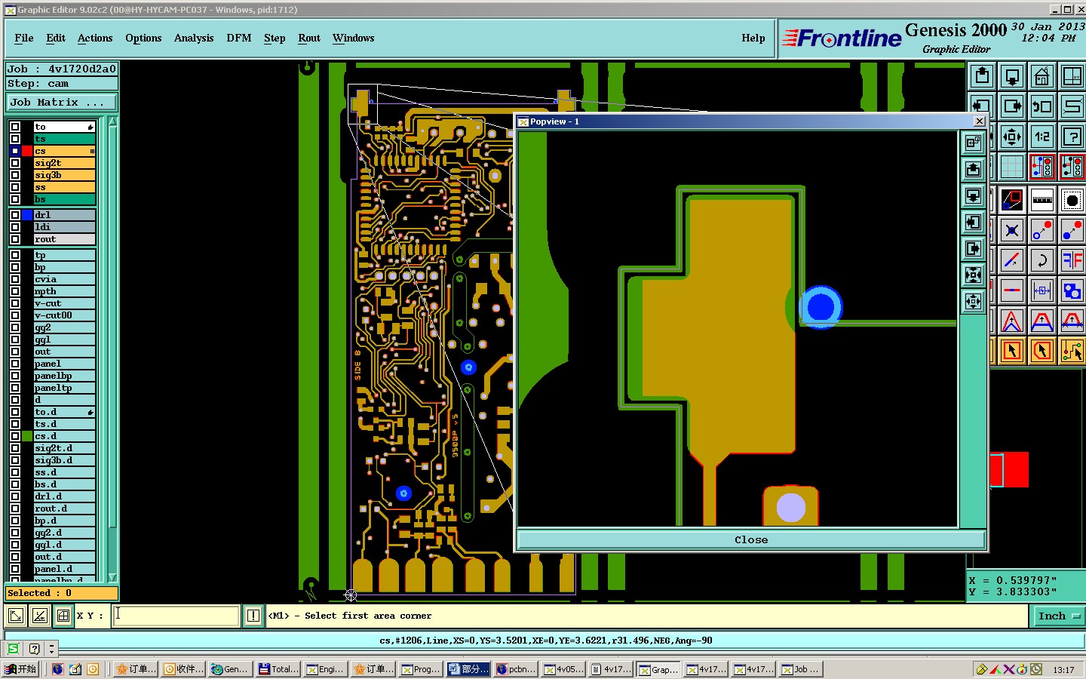The height and width of the screenshot is (679, 1086).
Task: Open the Rout menu
Action: [309, 38]
